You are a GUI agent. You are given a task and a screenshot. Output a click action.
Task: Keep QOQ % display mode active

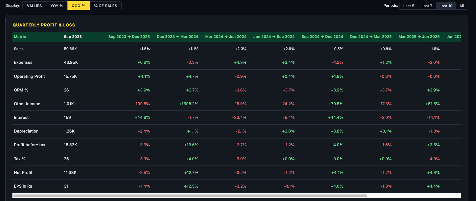tap(78, 5)
